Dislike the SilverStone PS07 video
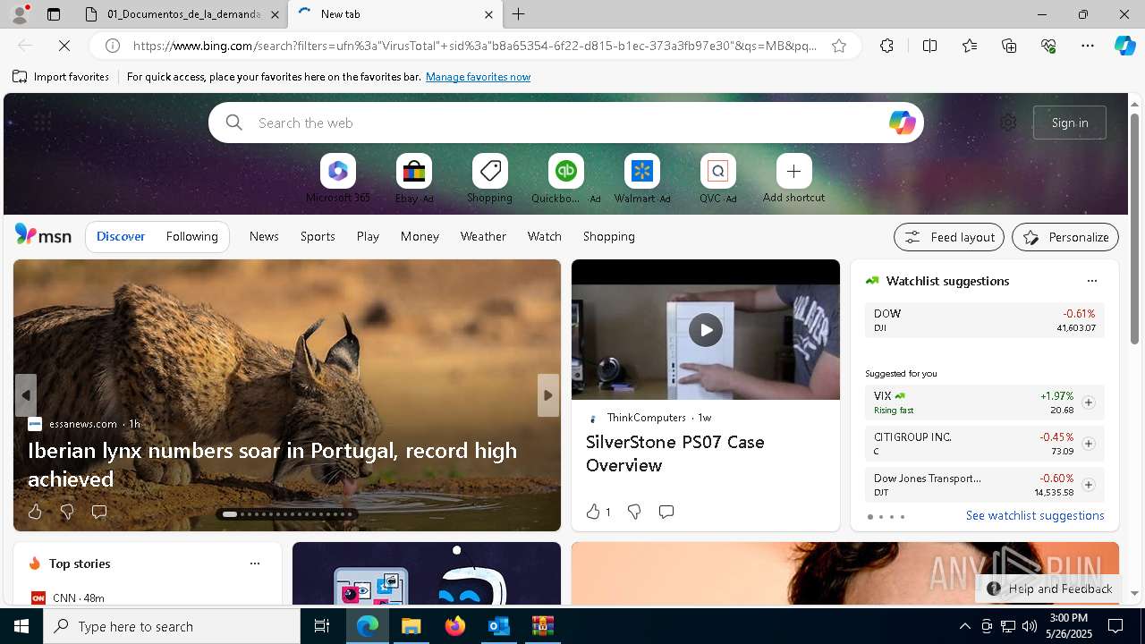This screenshot has height=644, width=1145. coord(634,512)
